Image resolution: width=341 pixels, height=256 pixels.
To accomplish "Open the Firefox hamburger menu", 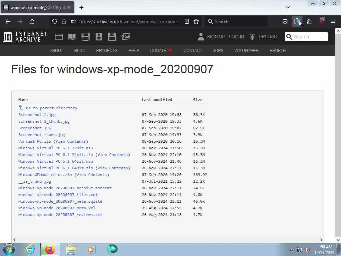I will (x=333, y=21).
